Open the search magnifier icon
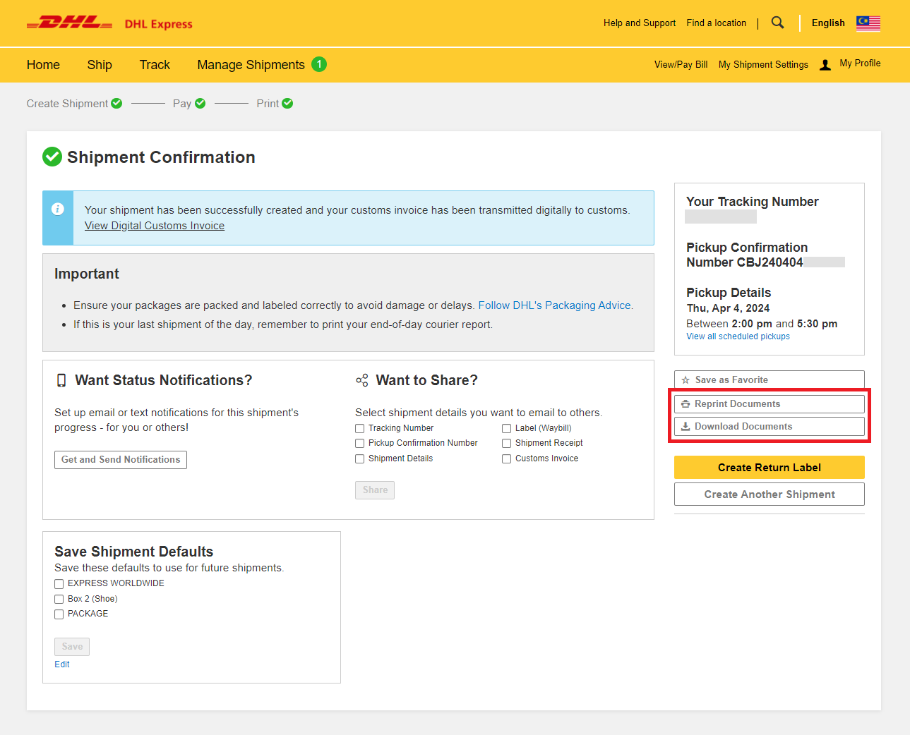 click(777, 23)
